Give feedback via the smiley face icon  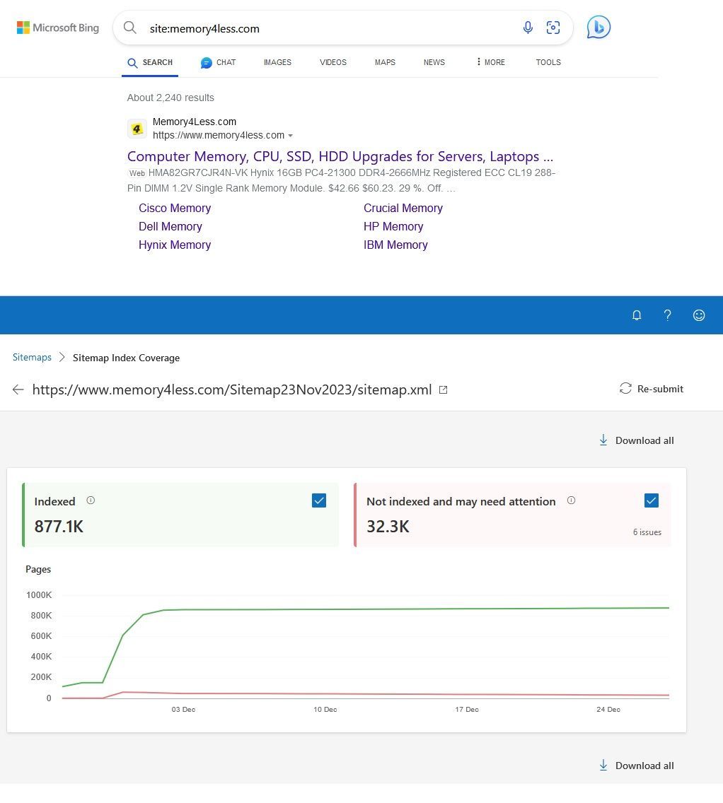click(699, 315)
